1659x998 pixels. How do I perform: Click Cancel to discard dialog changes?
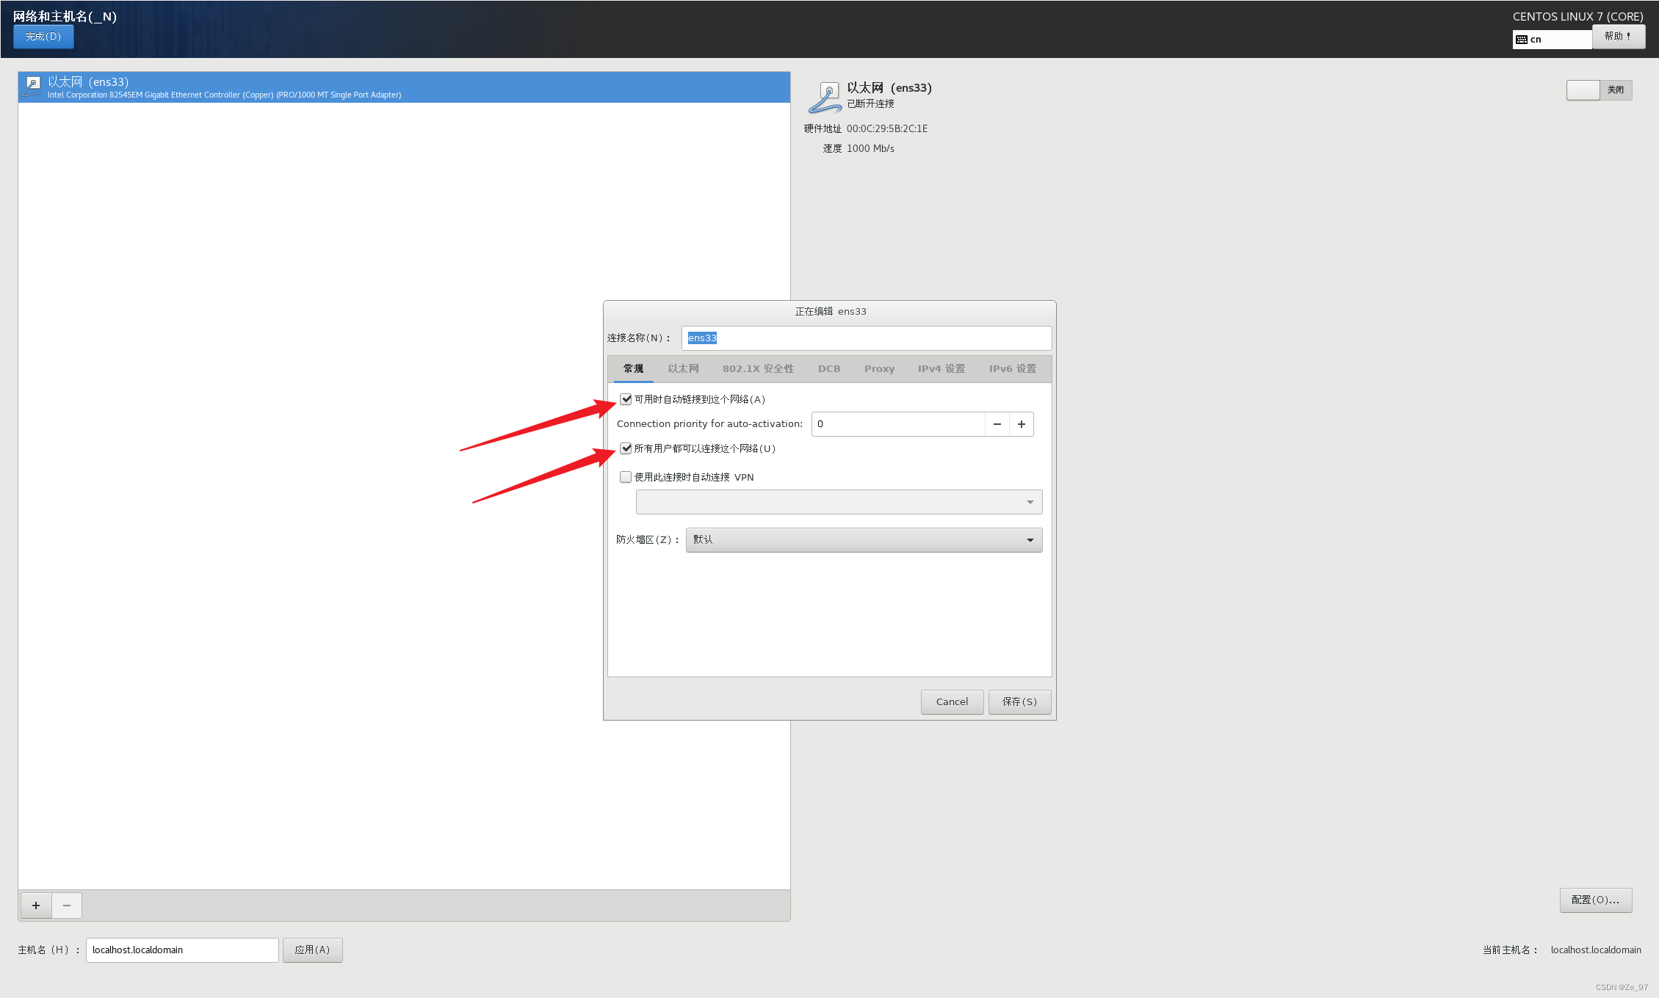pos(952,702)
